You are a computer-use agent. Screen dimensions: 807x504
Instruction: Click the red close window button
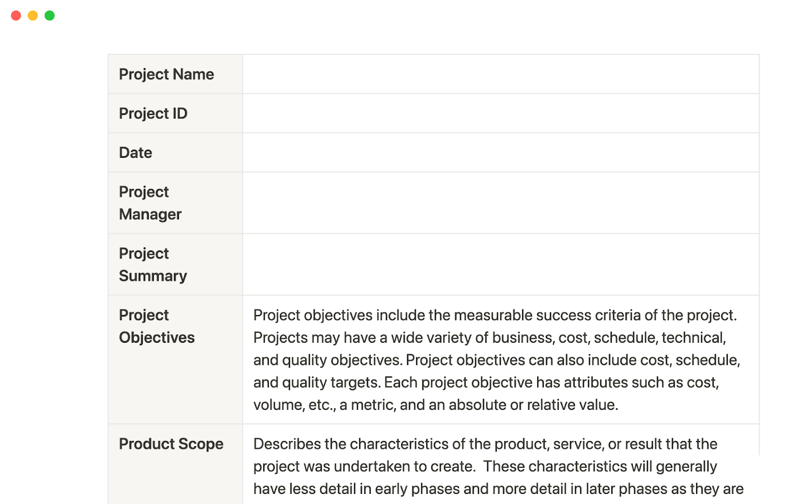(16, 15)
